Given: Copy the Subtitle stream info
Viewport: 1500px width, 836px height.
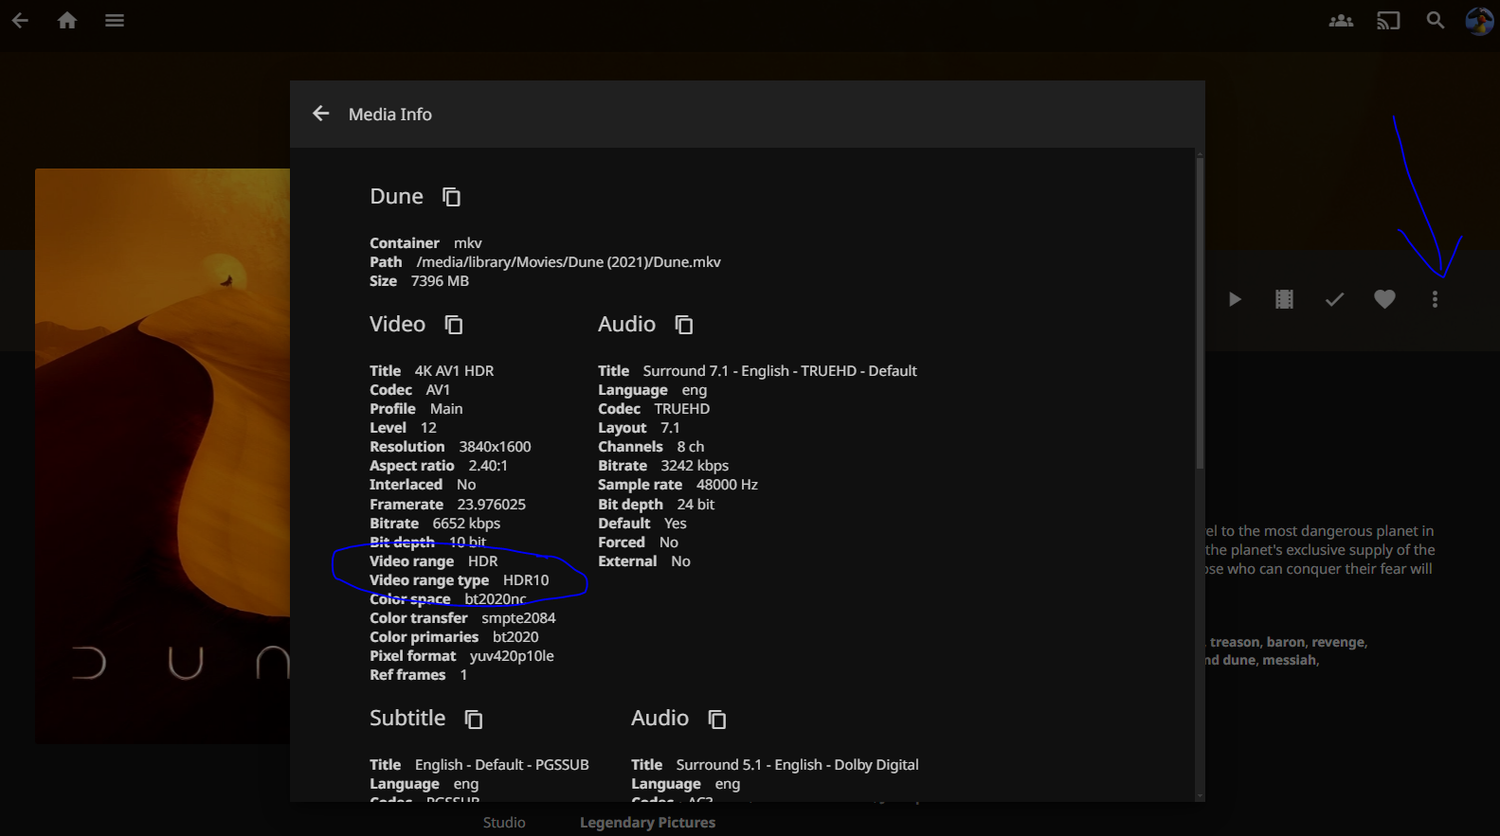Looking at the screenshot, I should (x=474, y=720).
